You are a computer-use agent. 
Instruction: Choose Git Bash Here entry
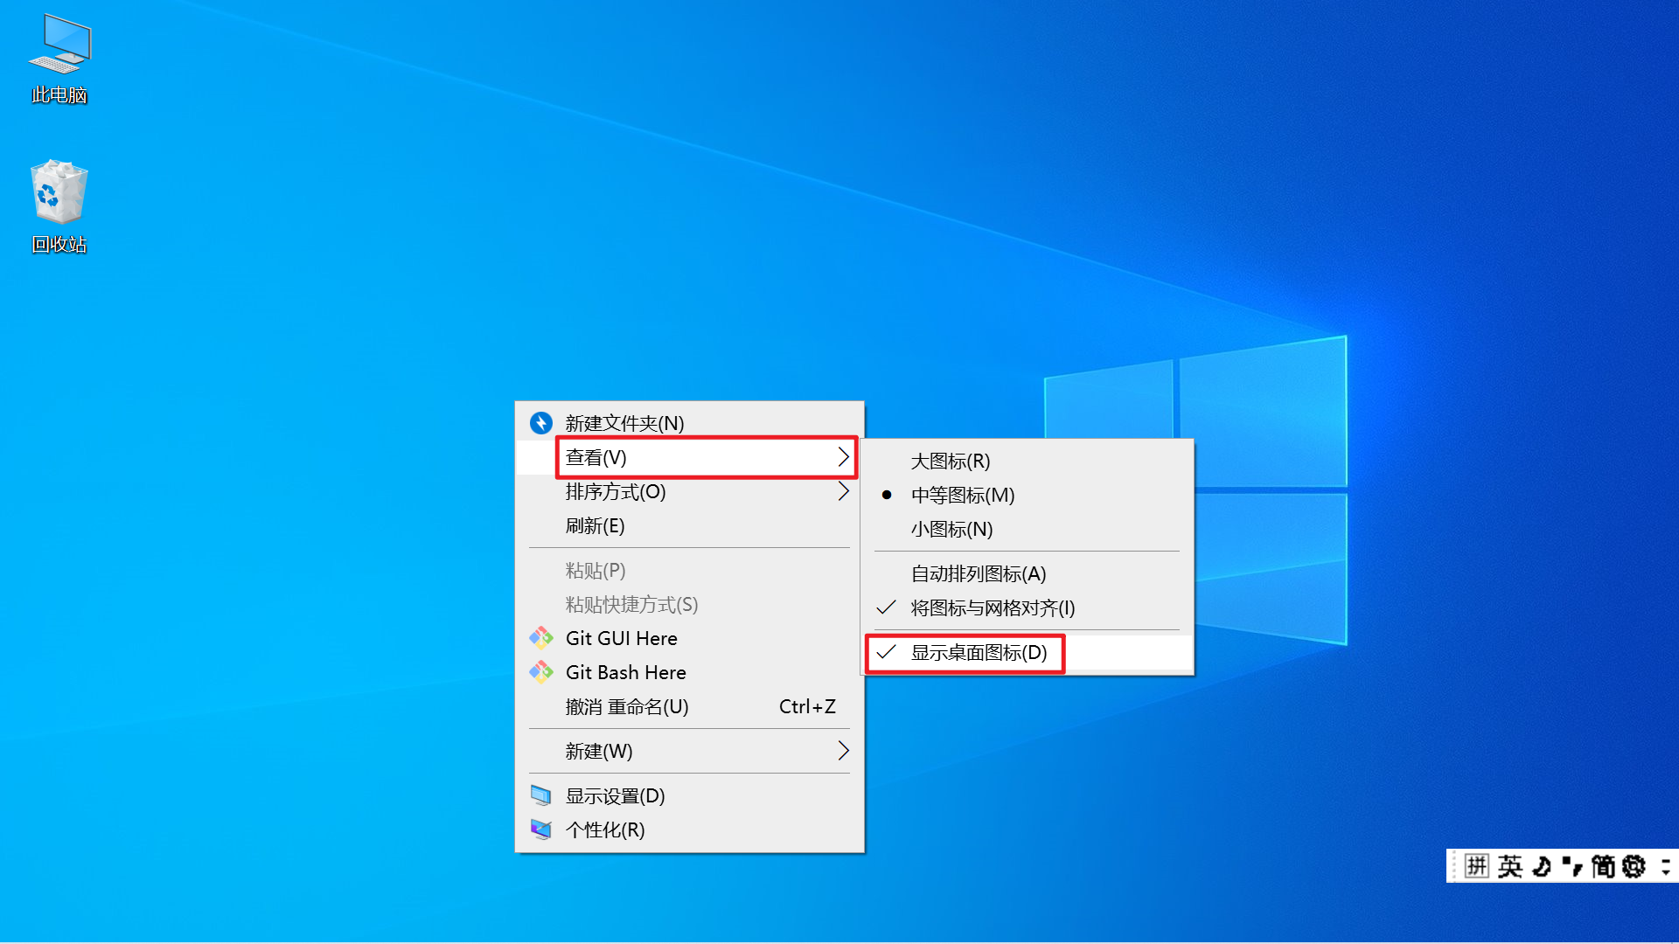pyautogui.click(x=689, y=672)
